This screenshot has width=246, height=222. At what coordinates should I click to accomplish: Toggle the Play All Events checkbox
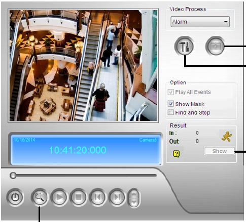[x=170, y=92]
